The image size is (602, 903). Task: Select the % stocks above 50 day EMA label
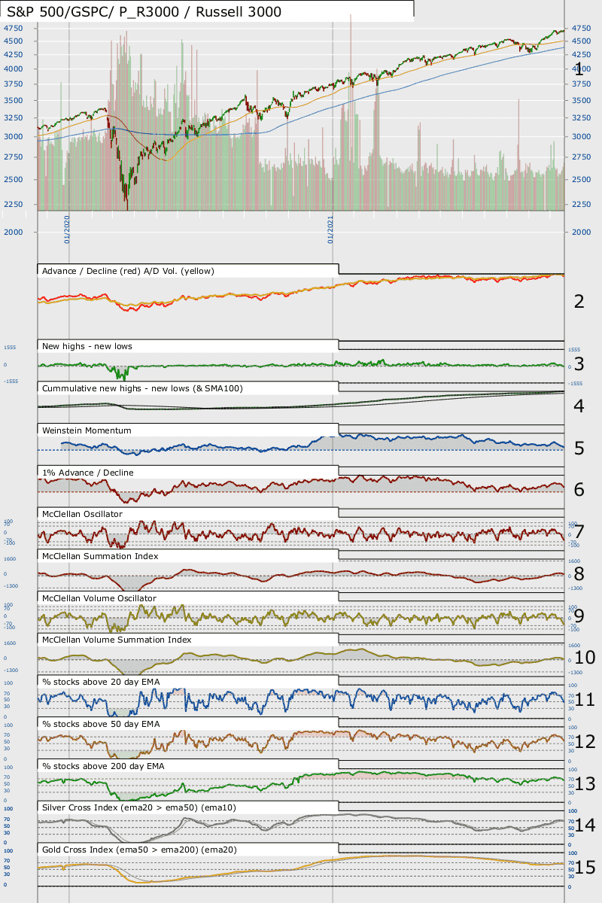click(x=101, y=724)
